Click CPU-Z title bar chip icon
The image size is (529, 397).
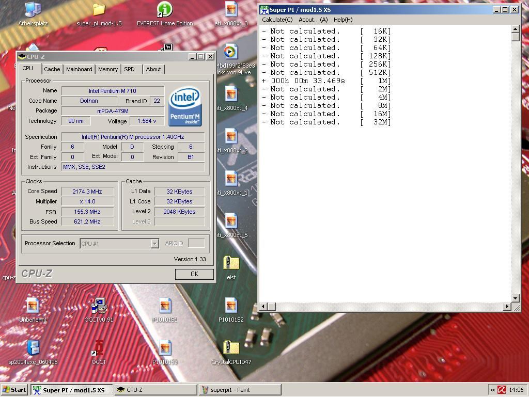point(22,57)
